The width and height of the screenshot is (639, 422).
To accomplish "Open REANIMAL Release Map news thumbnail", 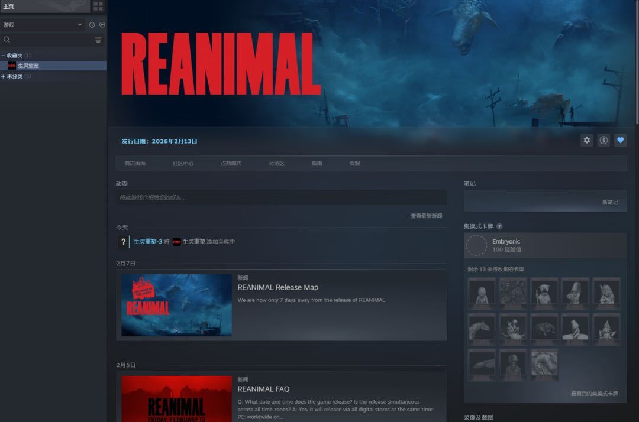I will click(x=176, y=305).
